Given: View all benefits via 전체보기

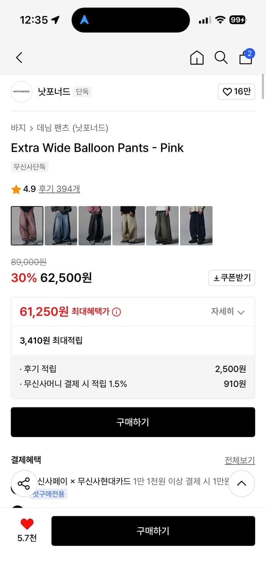Looking at the screenshot, I should [x=240, y=460].
